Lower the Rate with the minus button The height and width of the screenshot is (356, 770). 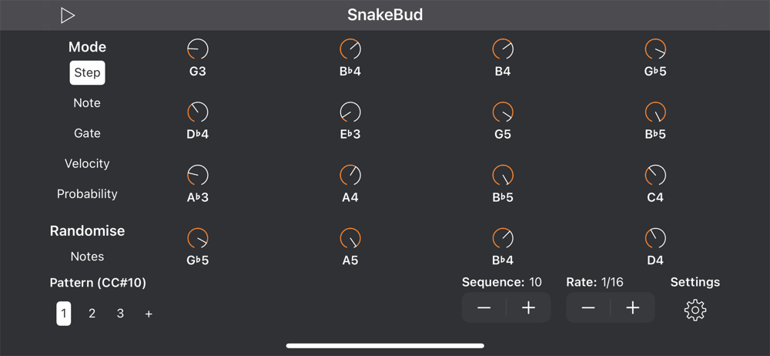point(588,308)
